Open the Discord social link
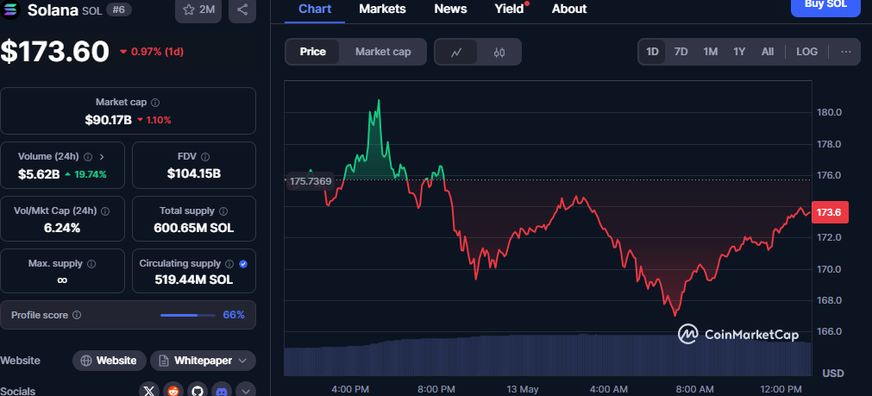Image resolution: width=872 pixels, height=396 pixels. pos(222,391)
